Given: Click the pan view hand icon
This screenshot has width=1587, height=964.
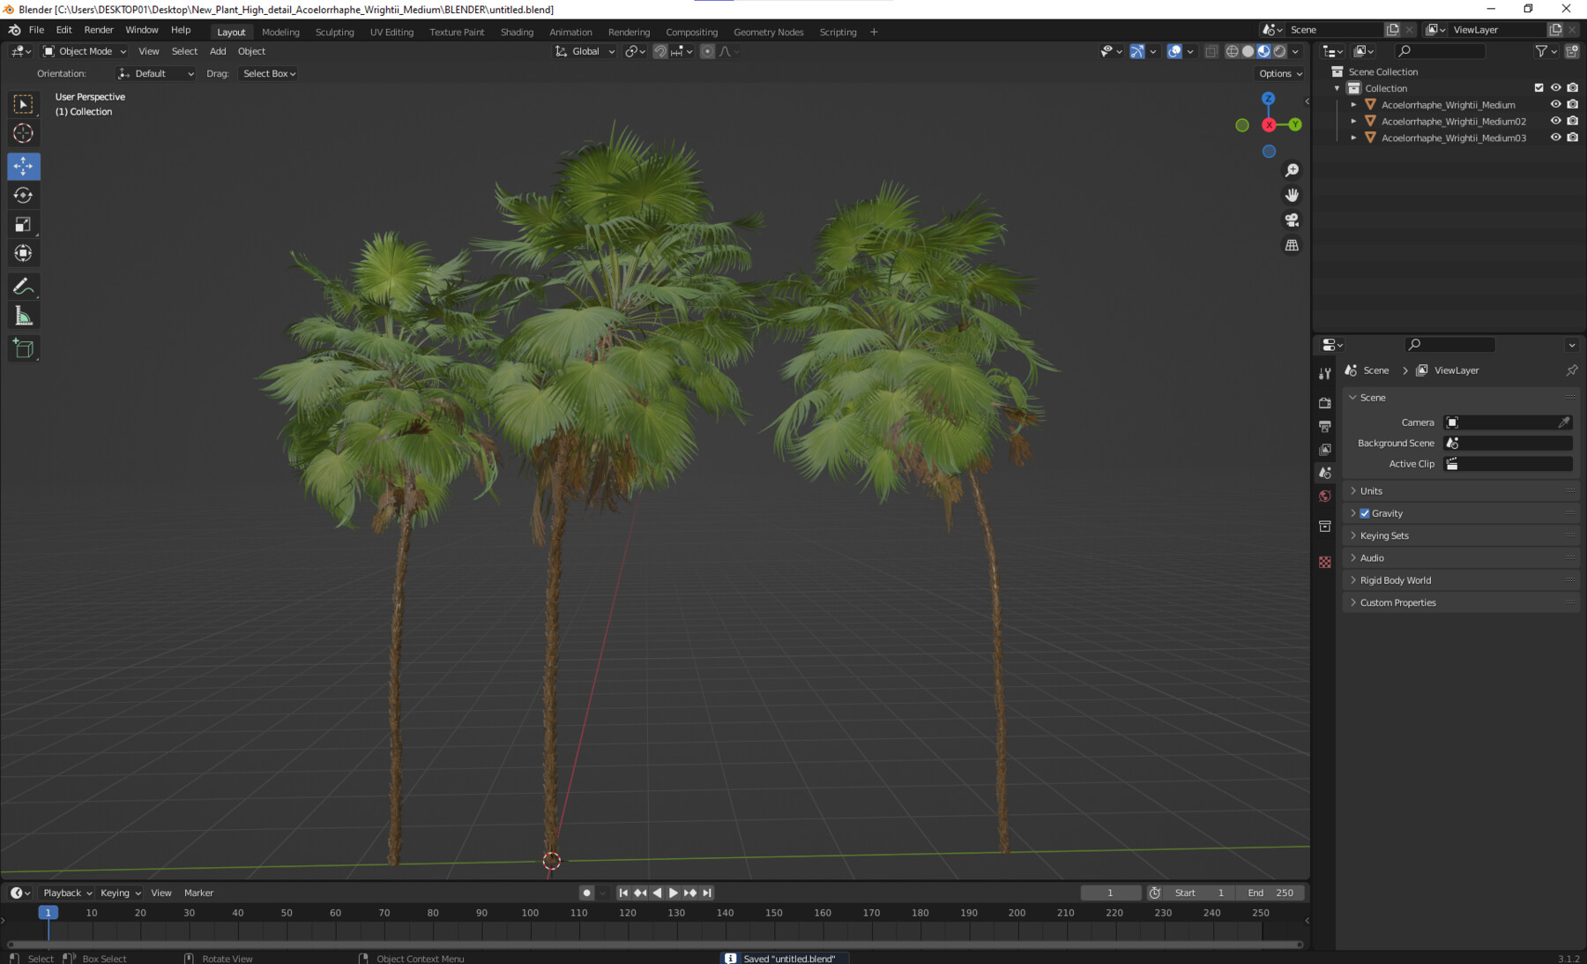Looking at the screenshot, I should tap(1292, 195).
